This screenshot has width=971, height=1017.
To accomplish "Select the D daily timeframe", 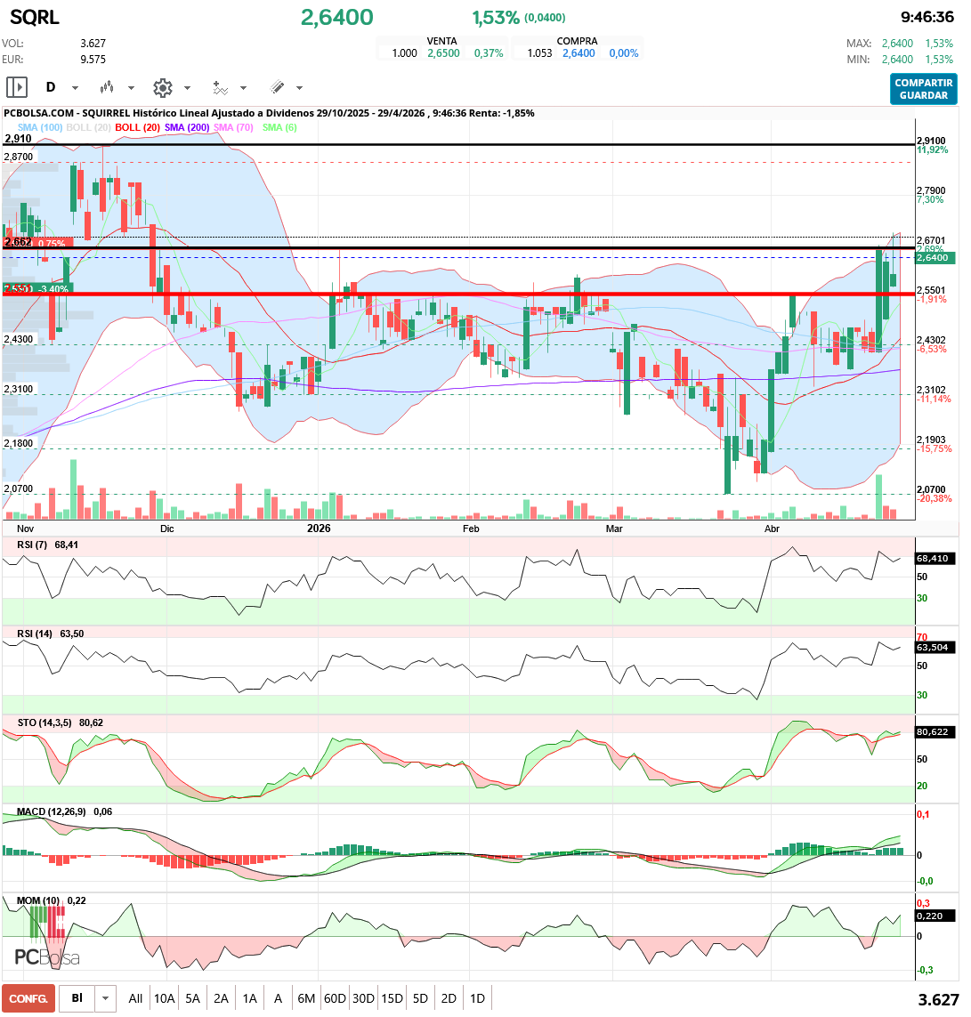I will click(51, 87).
